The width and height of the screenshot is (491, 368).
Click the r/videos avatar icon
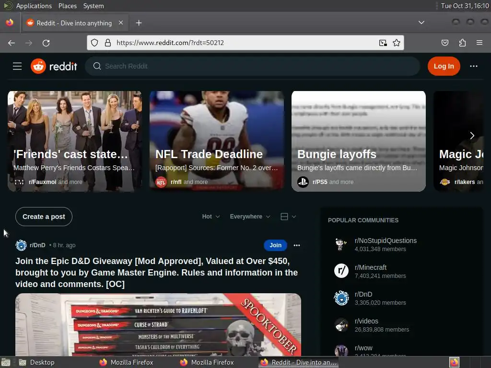point(341,325)
